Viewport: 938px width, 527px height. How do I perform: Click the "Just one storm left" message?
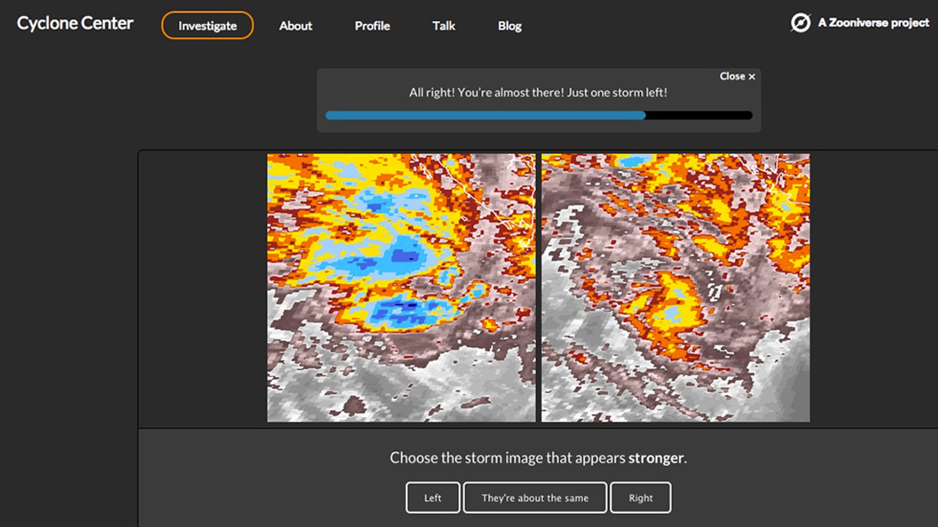click(538, 92)
